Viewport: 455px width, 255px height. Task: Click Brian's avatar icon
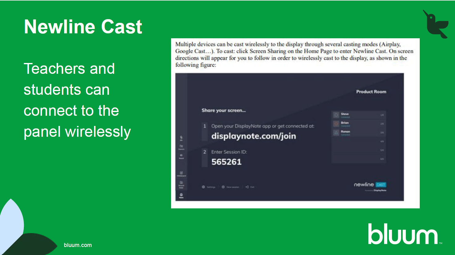(x=336, y=124)
